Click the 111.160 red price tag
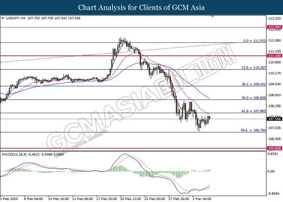 coord(275,56)
